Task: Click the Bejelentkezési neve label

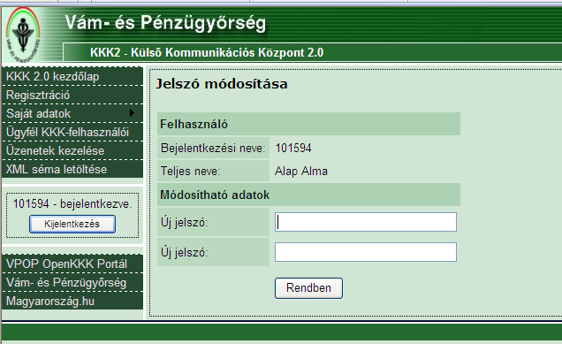Action: [213, 149]
